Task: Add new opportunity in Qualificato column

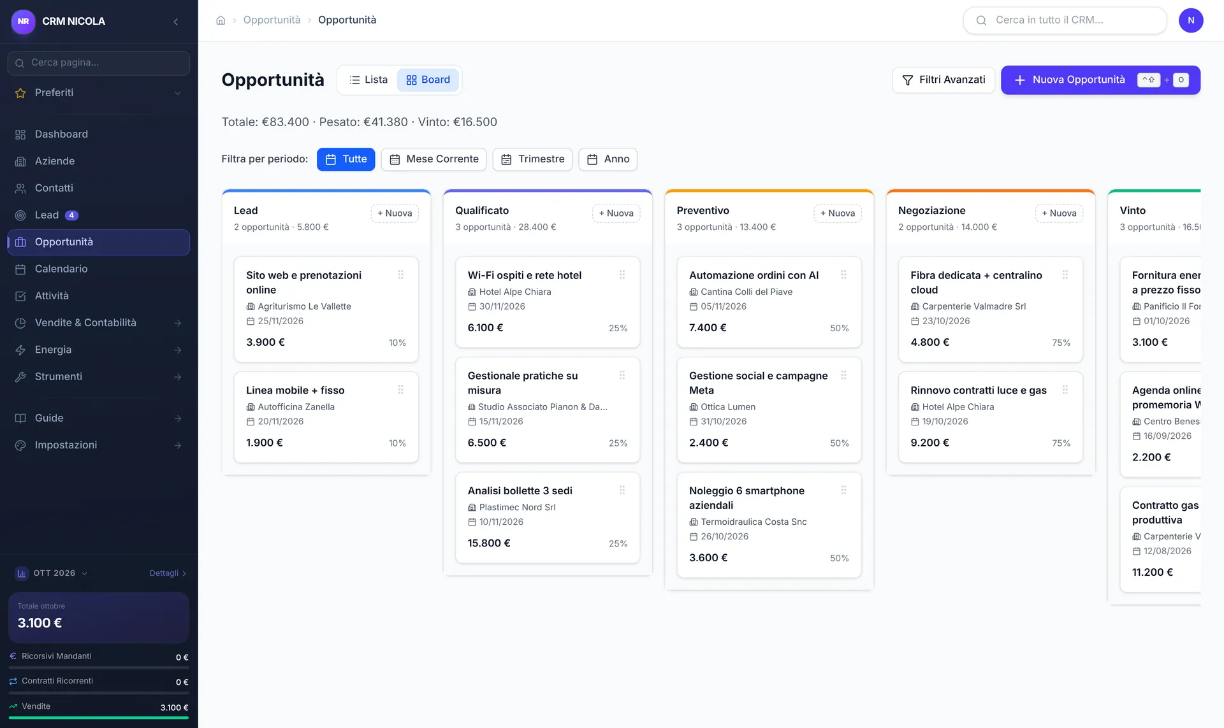Action: pyautogui.click(x=616, y=213)
